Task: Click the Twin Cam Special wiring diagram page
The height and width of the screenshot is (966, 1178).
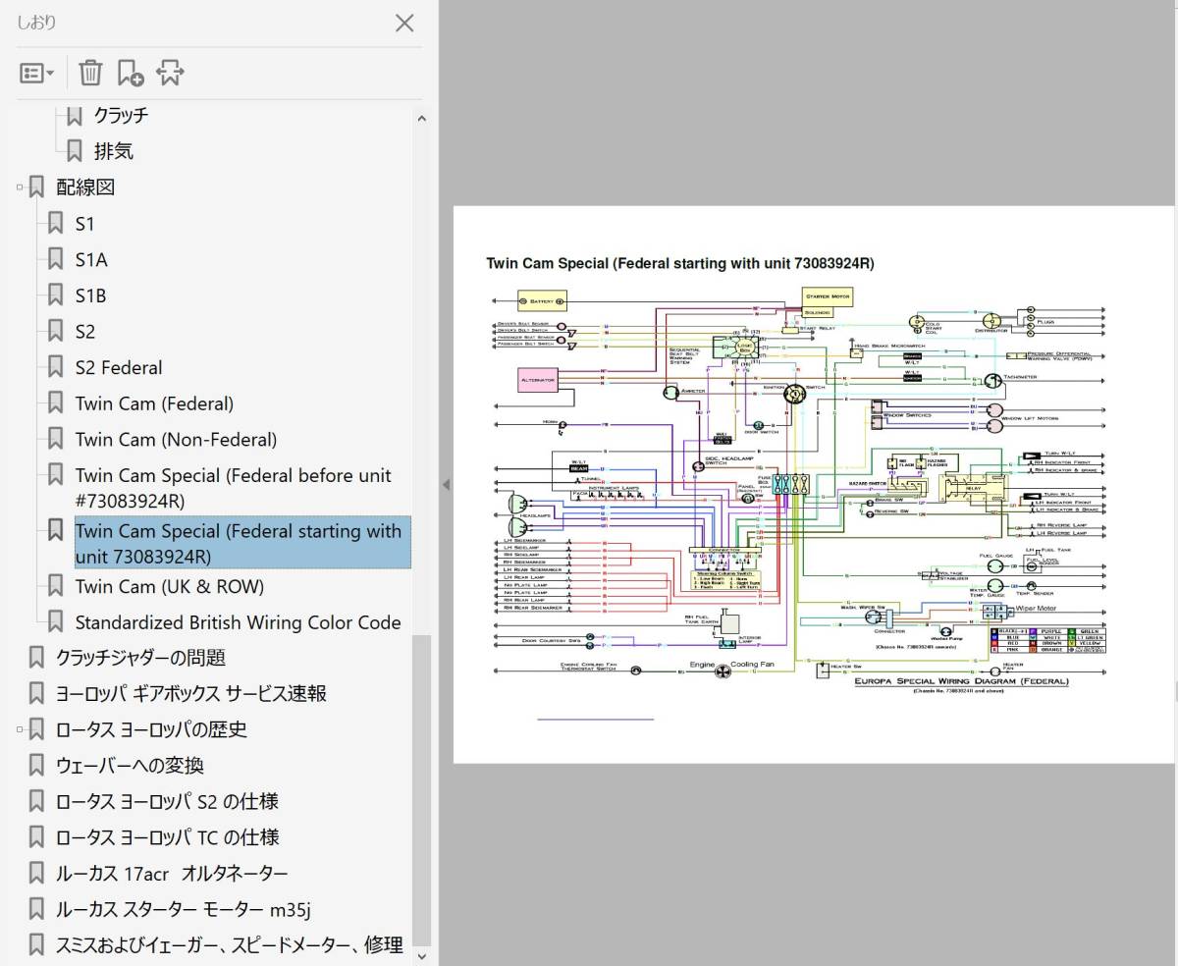Action: point(813,484)
